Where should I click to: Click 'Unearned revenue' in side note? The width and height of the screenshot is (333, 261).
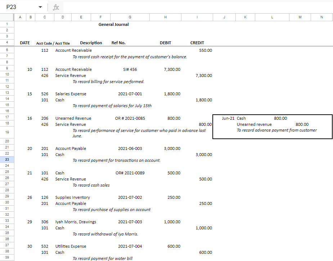pos(254,124)
